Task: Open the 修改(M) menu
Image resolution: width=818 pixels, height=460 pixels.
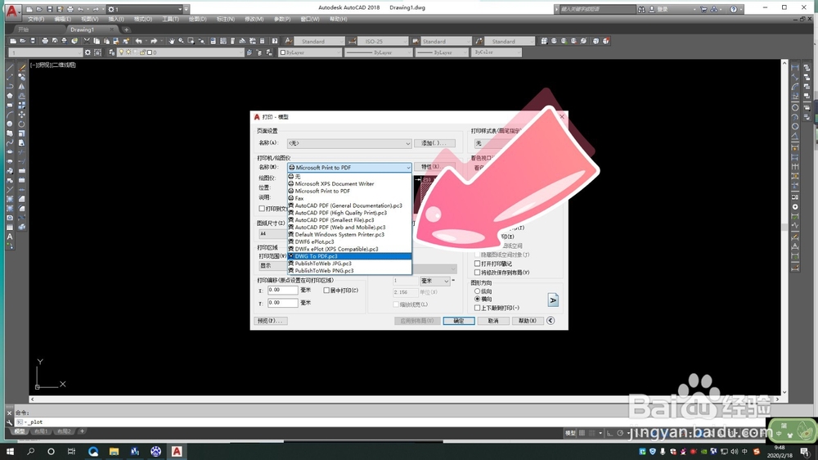Action: pos(254,20)
